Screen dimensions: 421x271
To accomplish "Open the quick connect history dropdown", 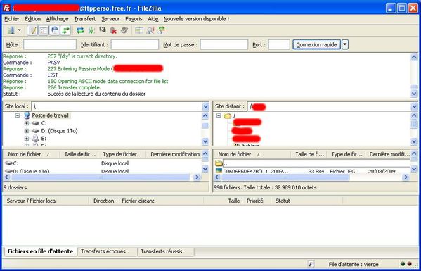I will 345,44.
